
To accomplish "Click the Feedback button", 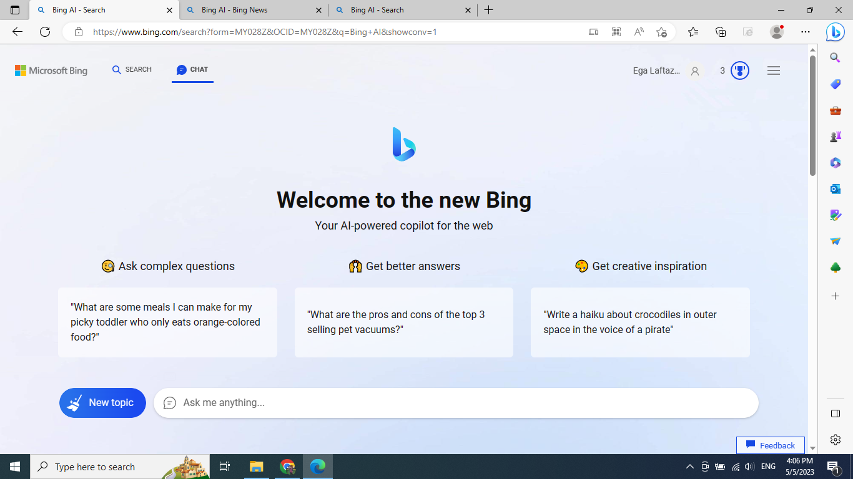I will (771, 445).
